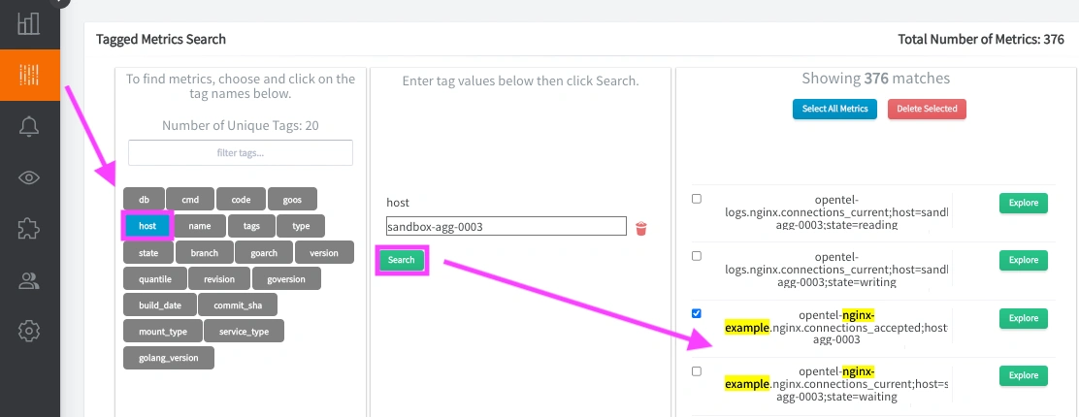Remove host tag with red trash icon
The width and height of the screenshot is (1079, 417).
click(641, 229)
